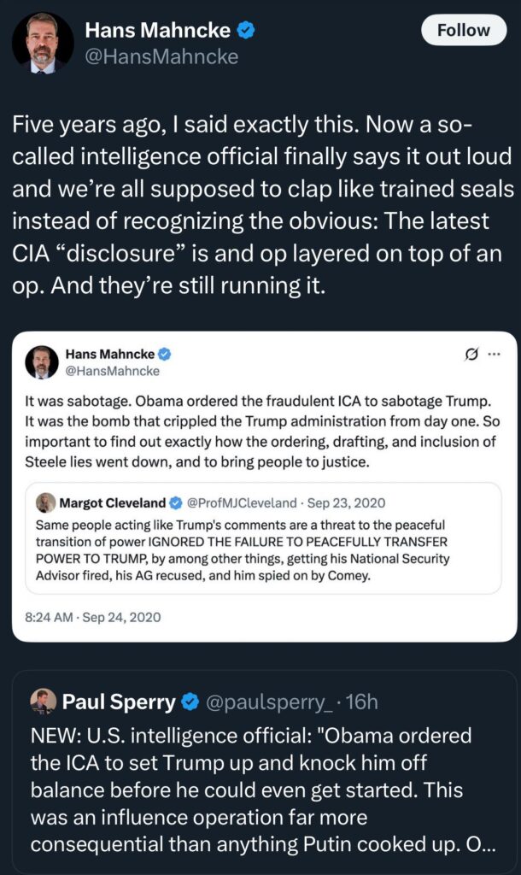Click the verified badge in the quoted Hans Mahncke tweet
Viewport: 521px width, 875px height.
click(x=168, y=354)
